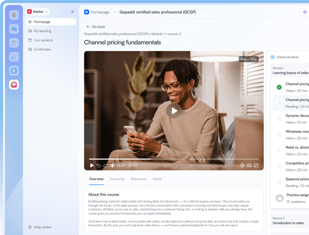Select the current Reading 22 min lesson circle

(279, 103)
